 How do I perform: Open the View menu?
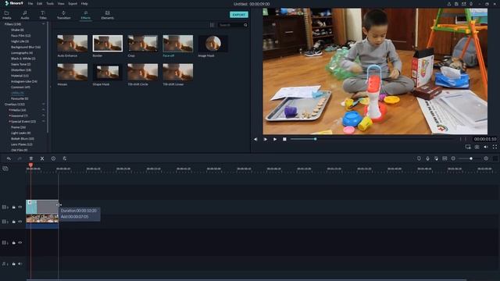point(61,4)
